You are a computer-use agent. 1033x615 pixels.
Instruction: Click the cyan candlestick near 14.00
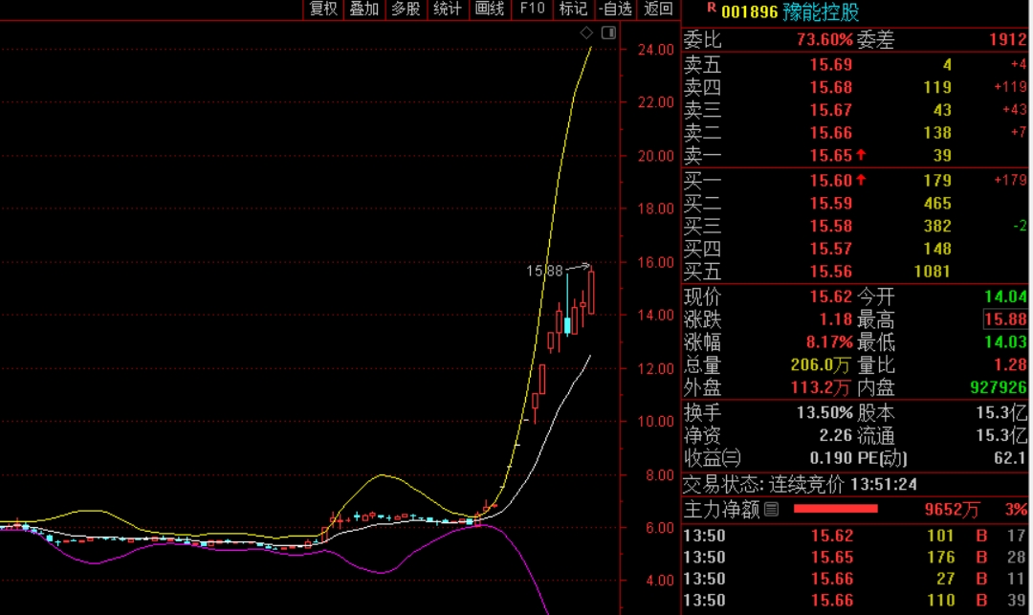coord(567,306)
